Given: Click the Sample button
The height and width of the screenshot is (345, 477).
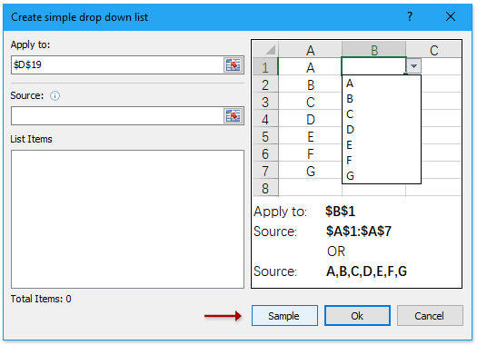Looking at the screenshot, I should (284, 316).
